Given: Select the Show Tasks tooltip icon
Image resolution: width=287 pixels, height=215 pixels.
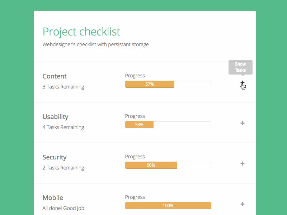Looking at the screenshot, I should [240, 67].
